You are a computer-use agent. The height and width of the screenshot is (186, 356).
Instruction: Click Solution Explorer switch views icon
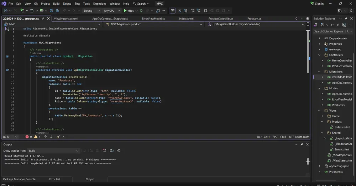(x=315, y=25)
